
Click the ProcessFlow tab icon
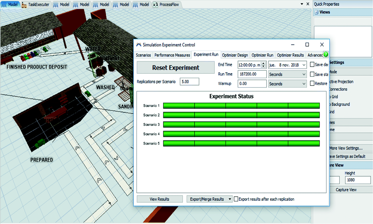(155, 4)
